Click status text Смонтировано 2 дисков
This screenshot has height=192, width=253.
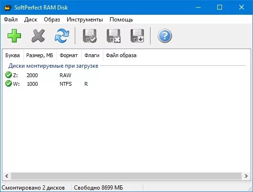tap(33, 188)
